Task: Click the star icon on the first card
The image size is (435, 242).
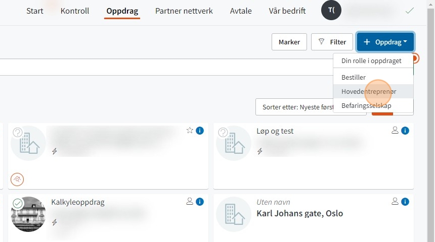Action: coord(190,130)
